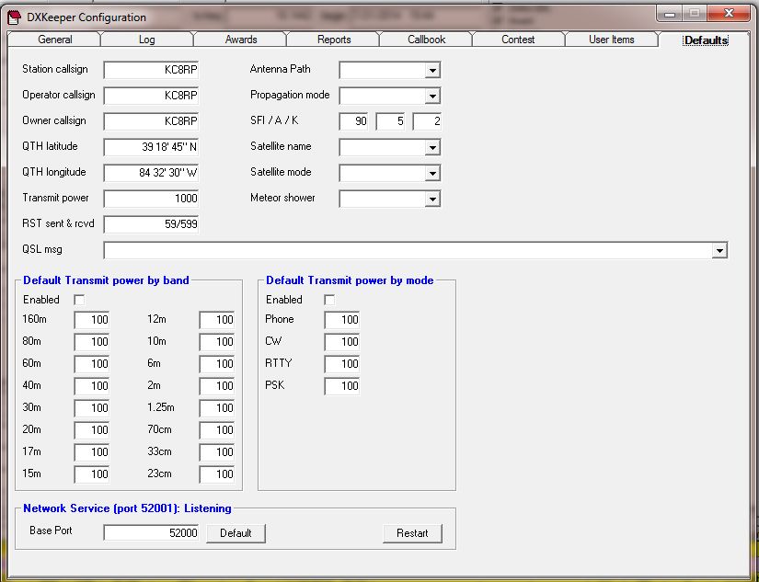Click the PSK mode power field
Screen dimensions: 759x582
(x=341, y=386)
